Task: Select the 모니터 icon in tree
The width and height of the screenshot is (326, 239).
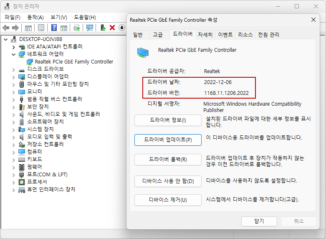Action: point(22,92)
